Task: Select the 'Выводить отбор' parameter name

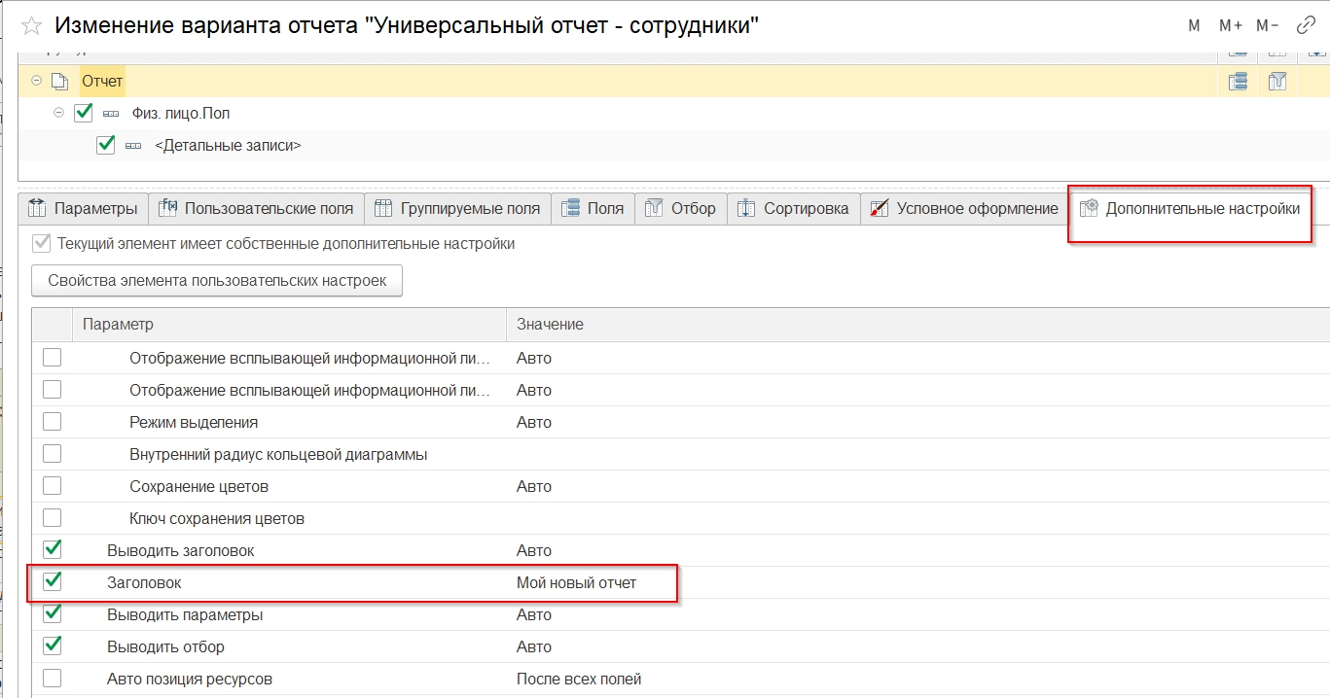Action: [165, 646]
